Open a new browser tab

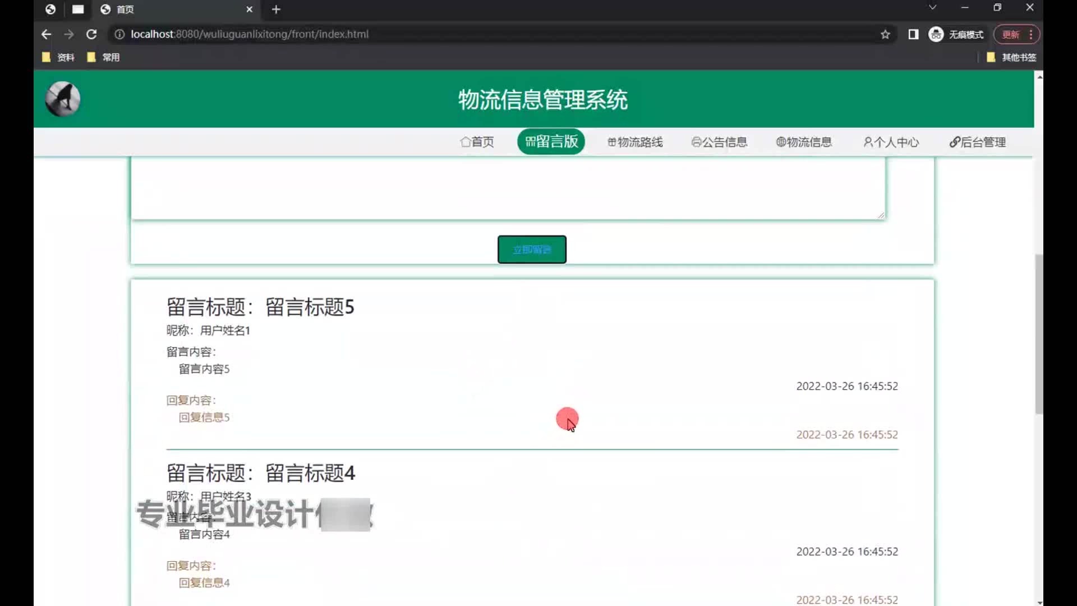tap(276, 10)
